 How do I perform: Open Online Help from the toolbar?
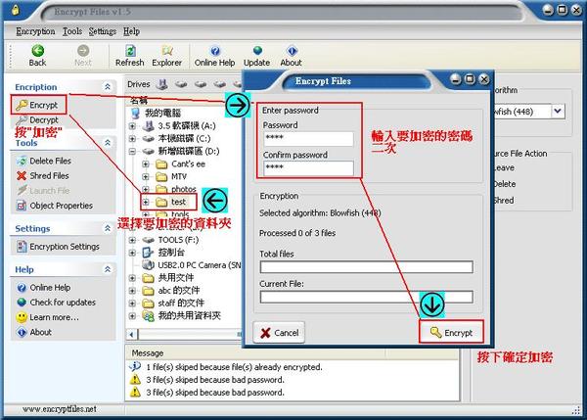[214, 56]
